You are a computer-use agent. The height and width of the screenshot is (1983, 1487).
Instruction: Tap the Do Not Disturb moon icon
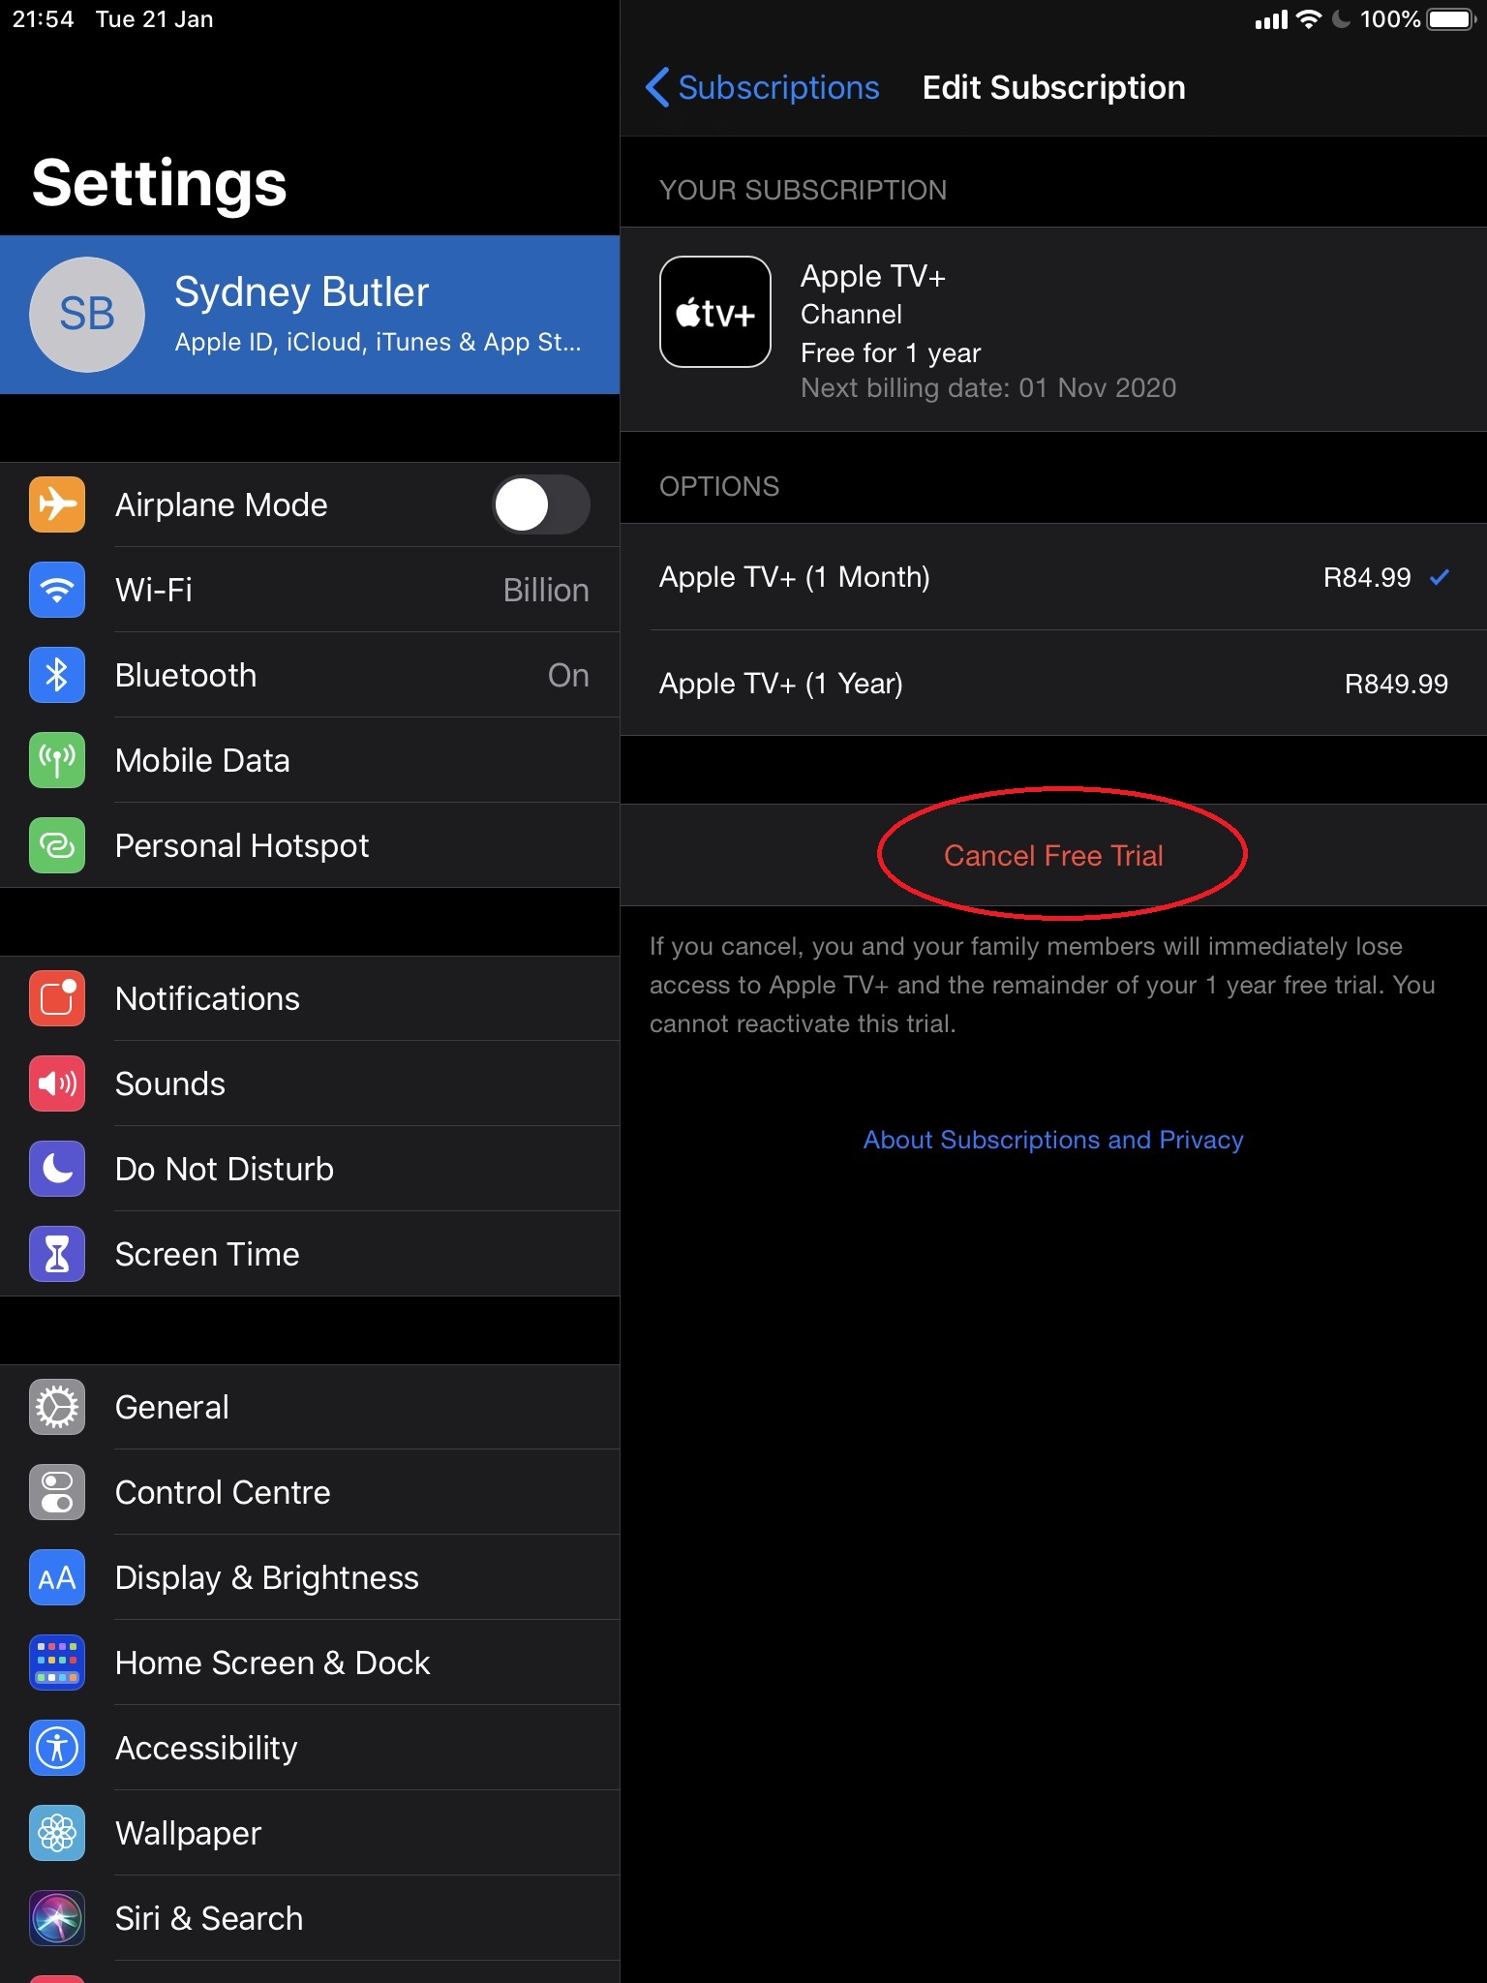(57, 1169)
